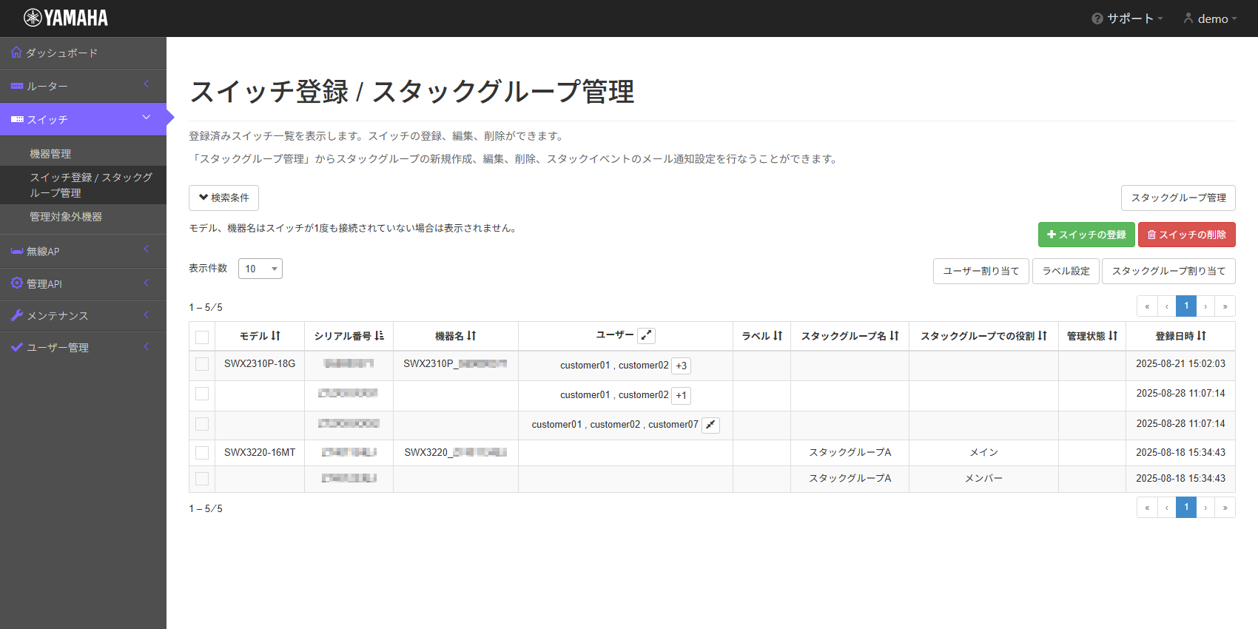Sort by 登録日時 column sort icon

coord(1201,336)
